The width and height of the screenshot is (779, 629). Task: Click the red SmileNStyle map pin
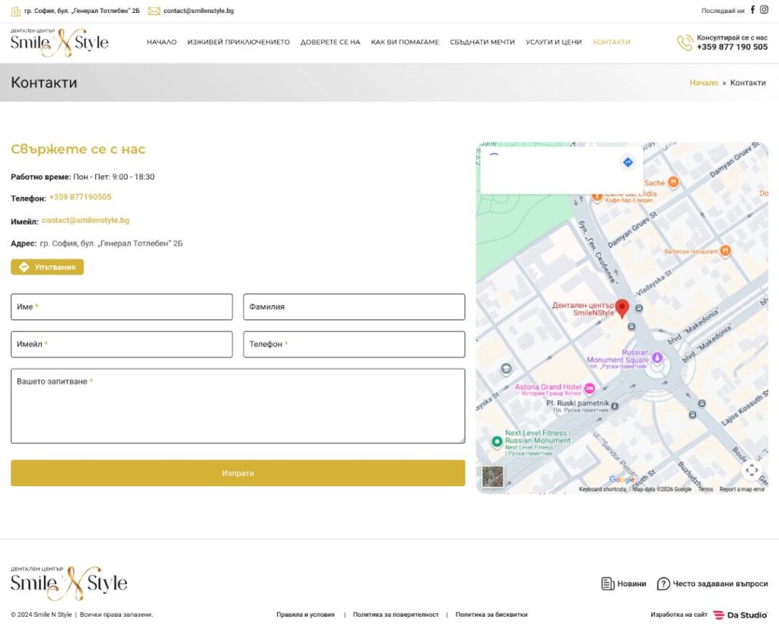click(x=622, y=308)
